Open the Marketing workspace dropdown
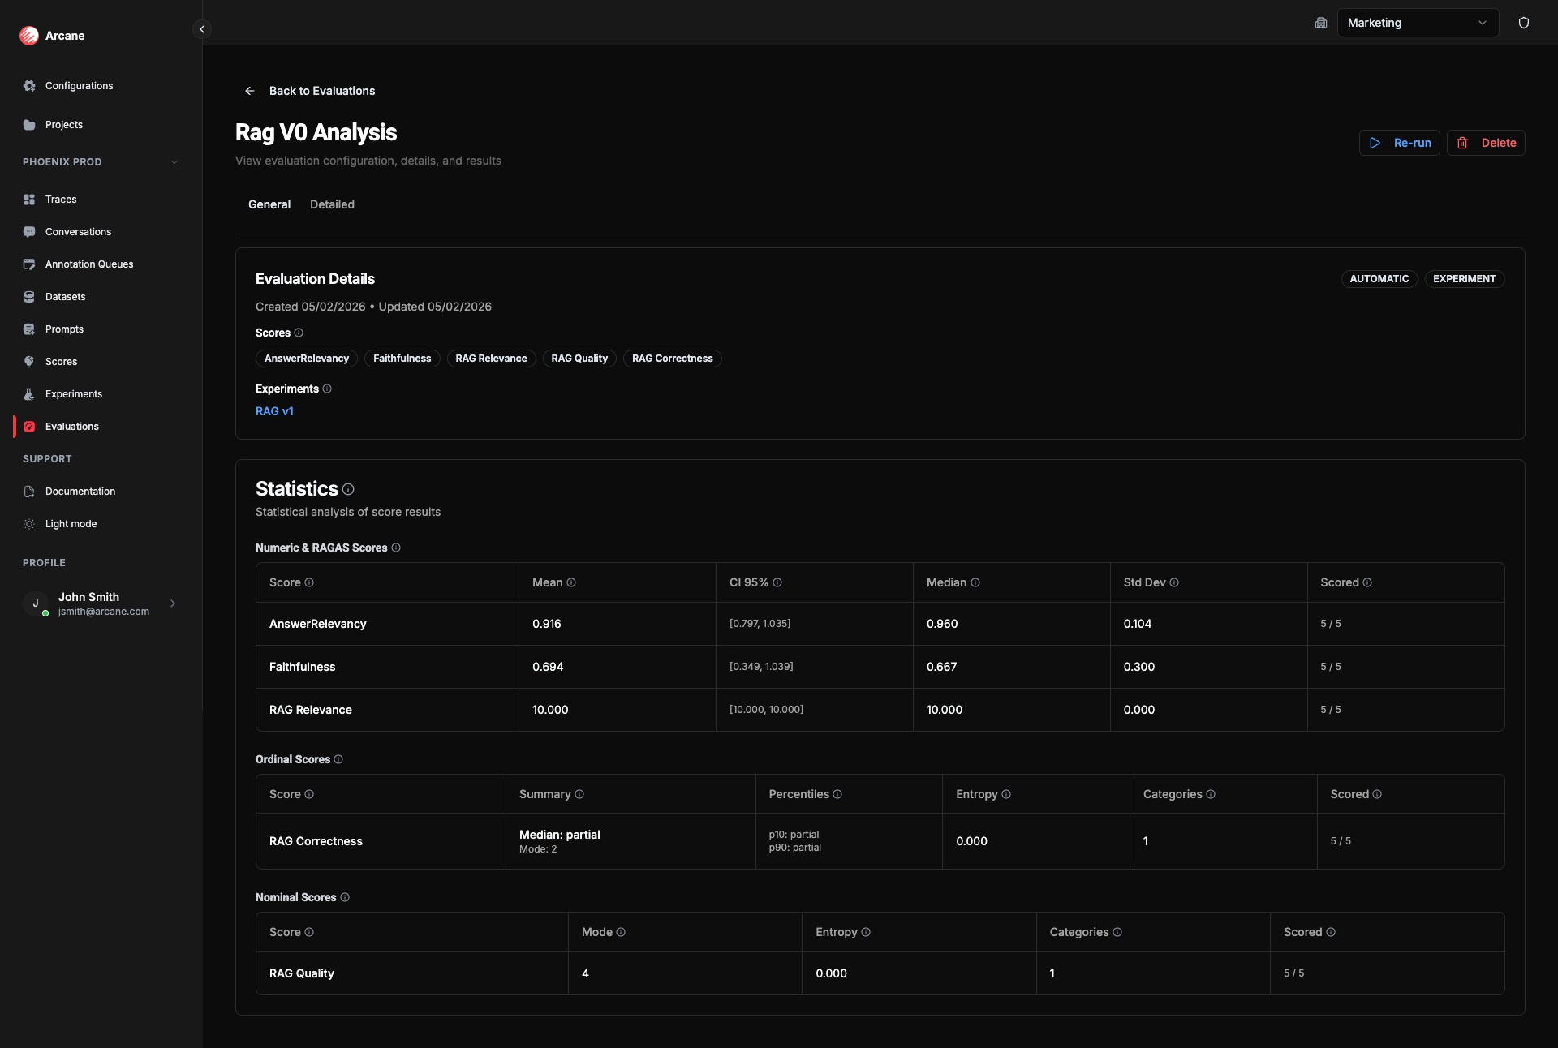Viewport: 1558px width, 1048px height. tap(1418, 23)
